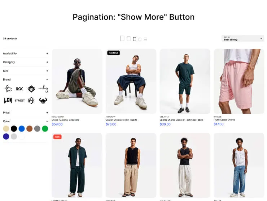This screenshot has height=201, width=267.
Task: Open the sold out Skater Sneakers thumbnail
Action: pyautogui.click(x=131, y=81)
